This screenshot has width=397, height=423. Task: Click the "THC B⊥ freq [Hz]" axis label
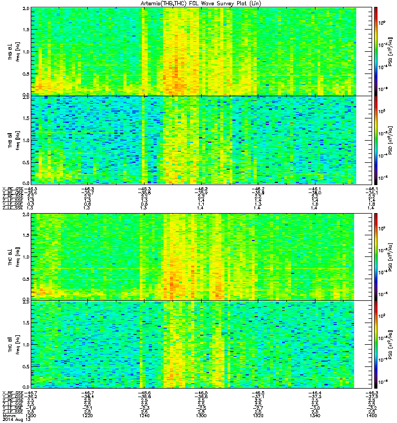click(14, 257)
